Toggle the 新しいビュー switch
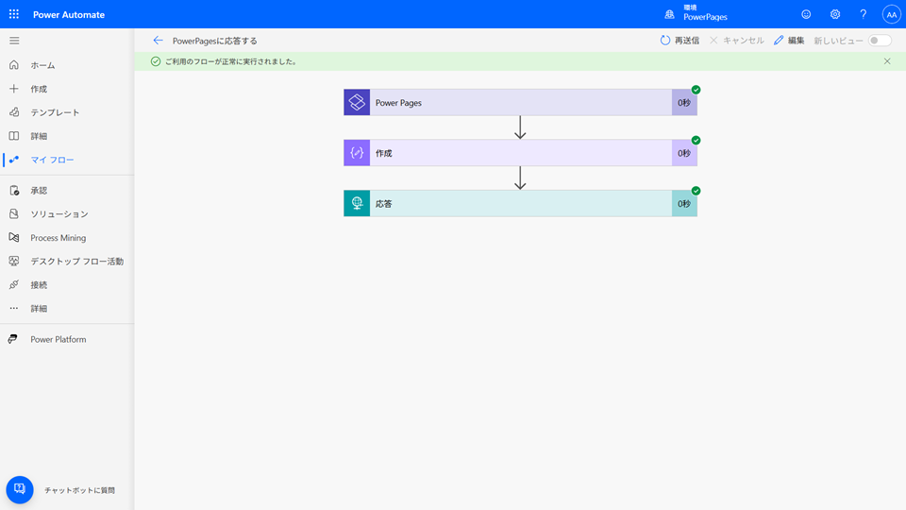 click(x=880, y=41)
